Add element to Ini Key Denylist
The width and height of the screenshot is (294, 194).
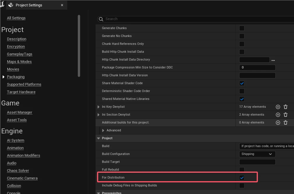tap(278, 107)
